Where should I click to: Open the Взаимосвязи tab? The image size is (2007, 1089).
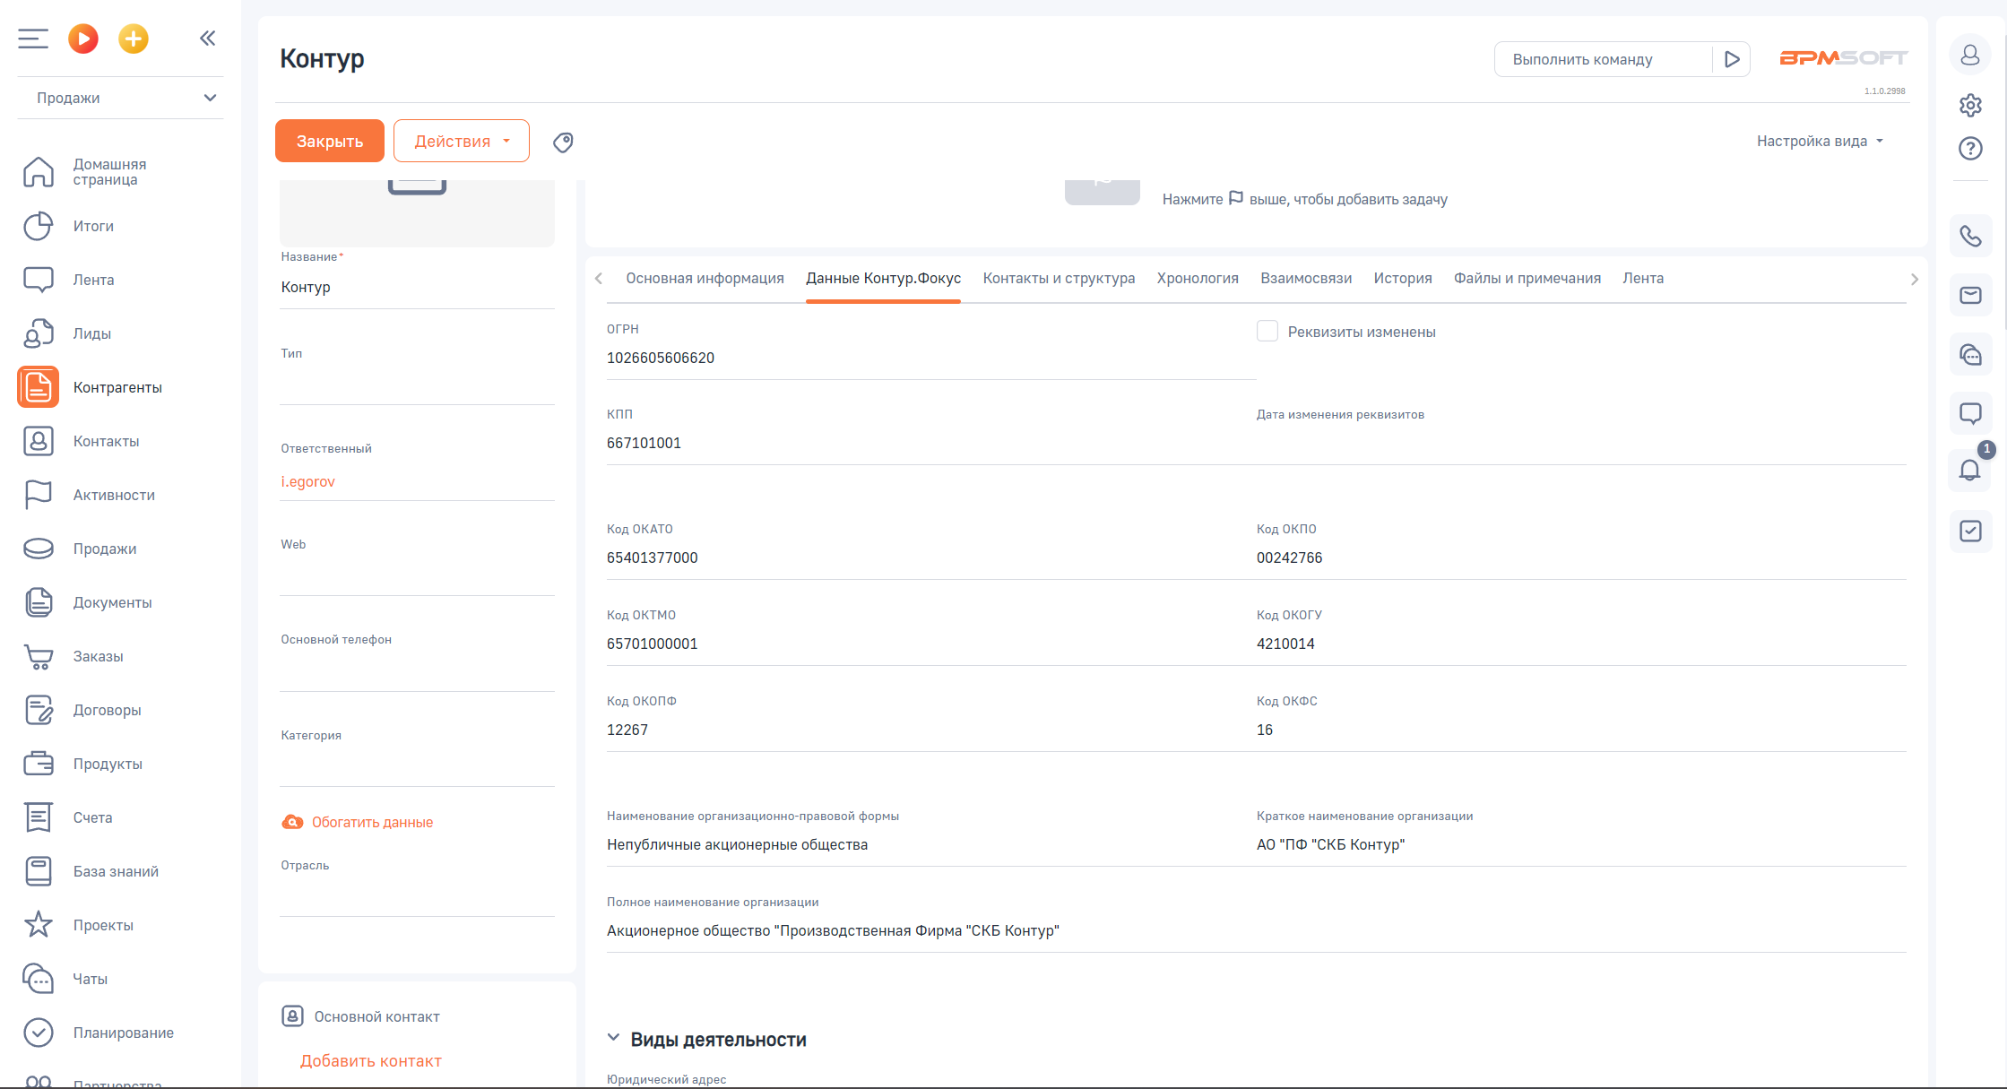coord(1306,279)
